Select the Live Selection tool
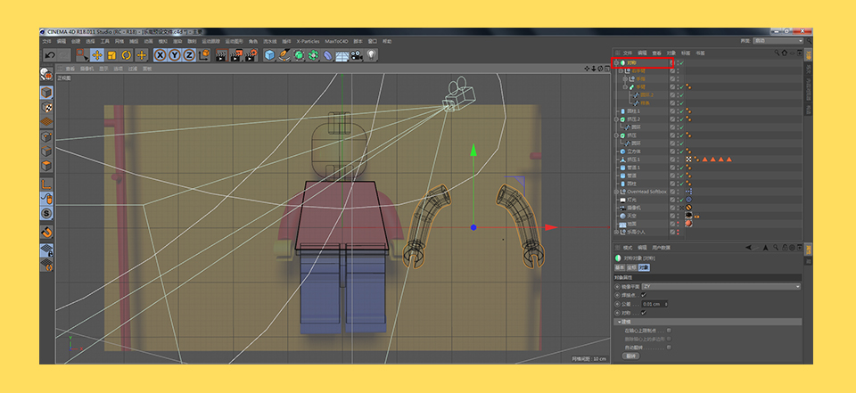The image size is (856, 393). point(82,55)
